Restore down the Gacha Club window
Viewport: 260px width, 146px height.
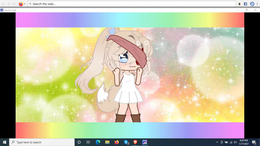coord(247,10)
